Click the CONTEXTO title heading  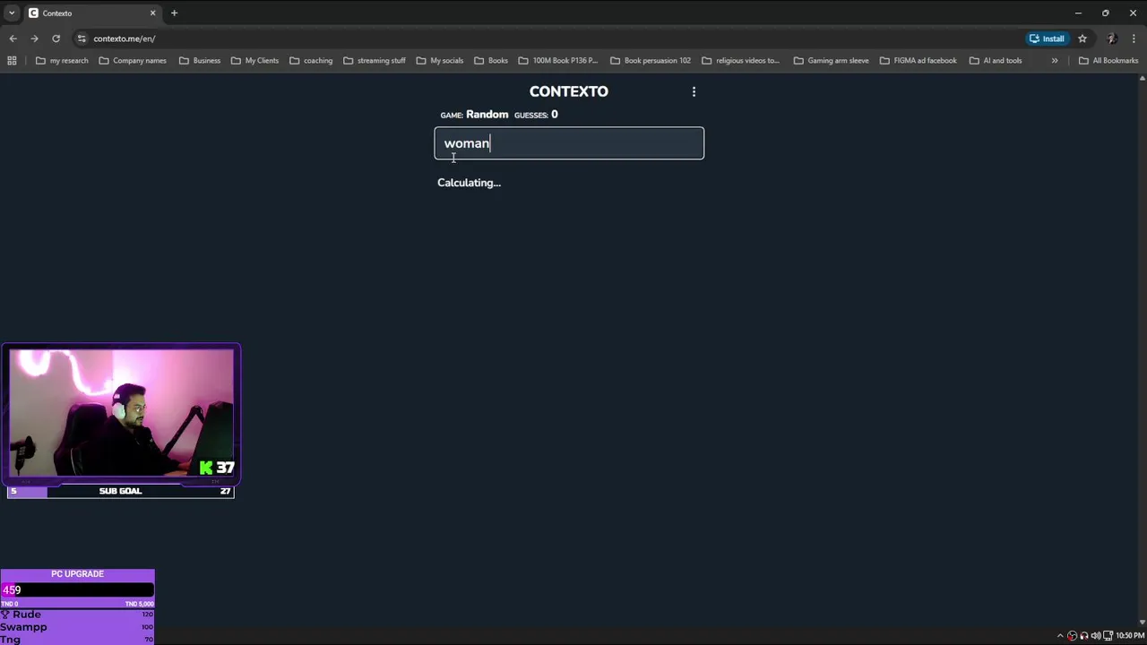569,91
